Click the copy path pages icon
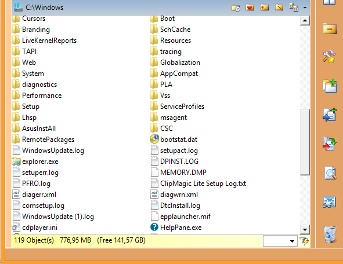The width and height of the screenshot is (343, 264). (294, 8)
